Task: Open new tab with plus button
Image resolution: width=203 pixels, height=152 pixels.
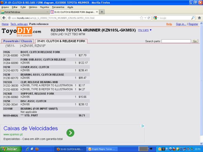Action: point(102,12)
